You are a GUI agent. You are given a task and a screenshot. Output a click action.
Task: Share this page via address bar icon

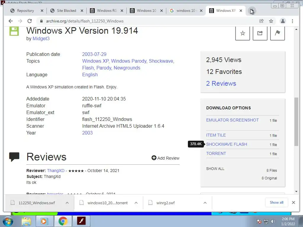coord(262,21)
